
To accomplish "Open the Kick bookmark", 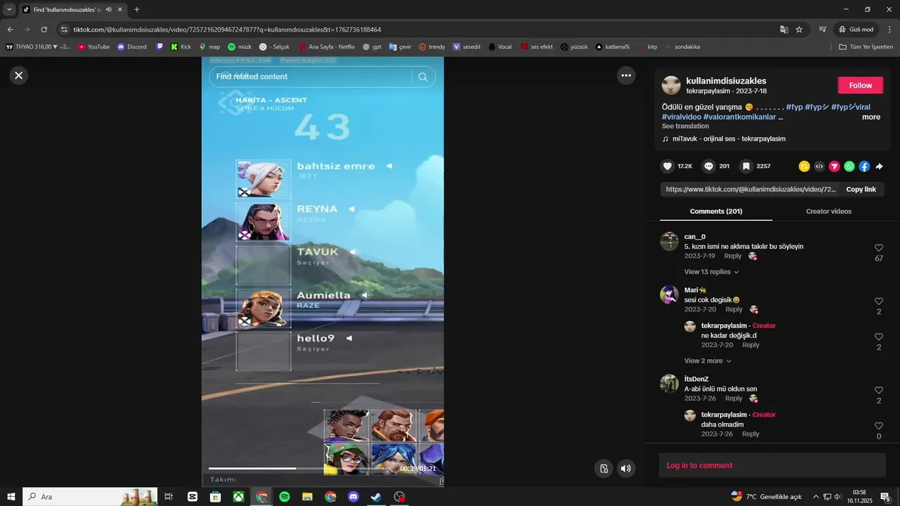I will pos(181,47).
